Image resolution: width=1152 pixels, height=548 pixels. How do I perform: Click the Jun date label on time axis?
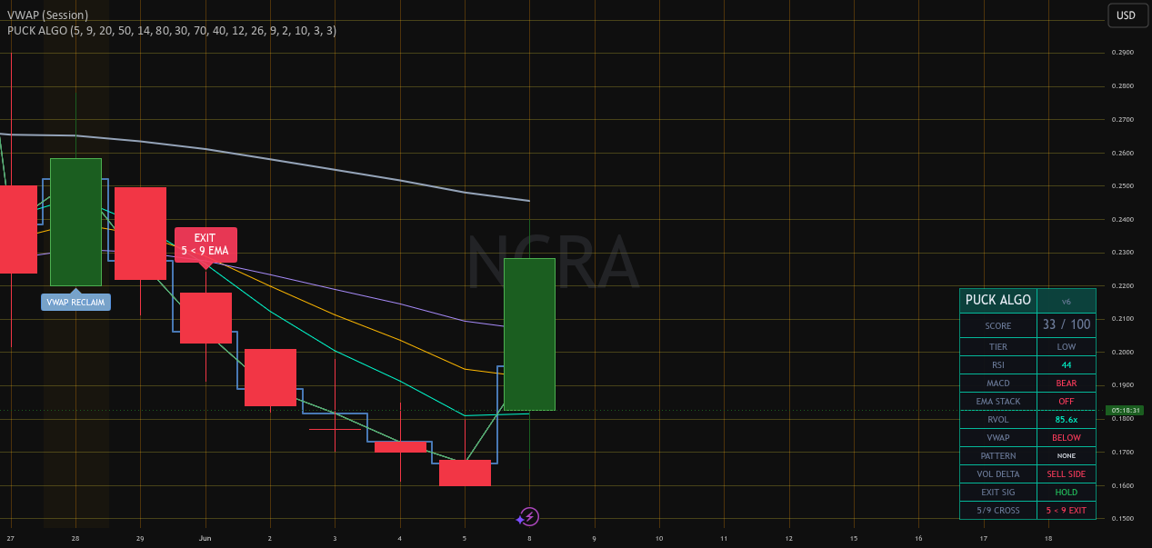point(205,538)
